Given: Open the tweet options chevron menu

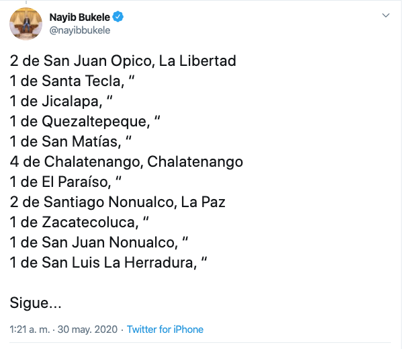Looking at the screenshot, I should click(386, 15).
